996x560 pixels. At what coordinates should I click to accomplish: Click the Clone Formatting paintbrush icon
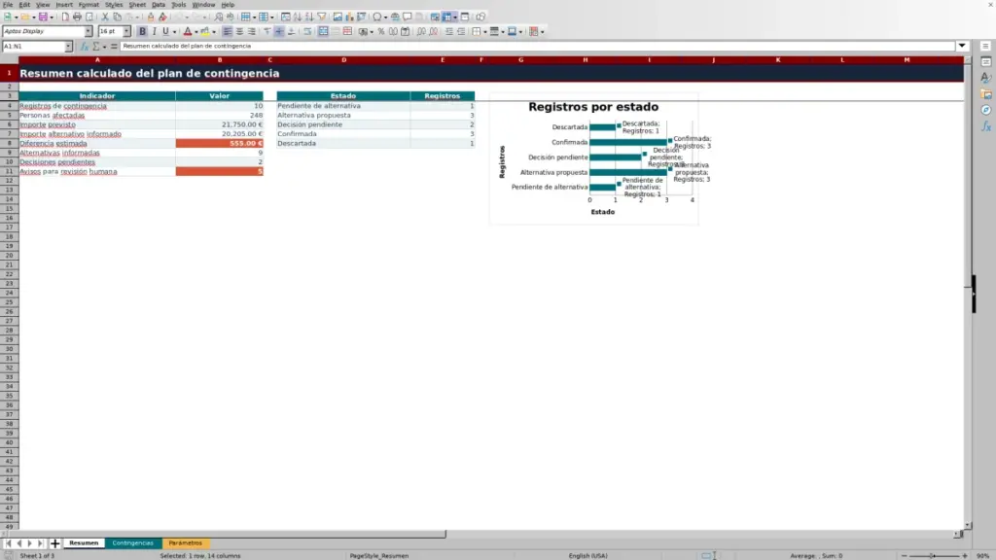click(x=151, y=17)
